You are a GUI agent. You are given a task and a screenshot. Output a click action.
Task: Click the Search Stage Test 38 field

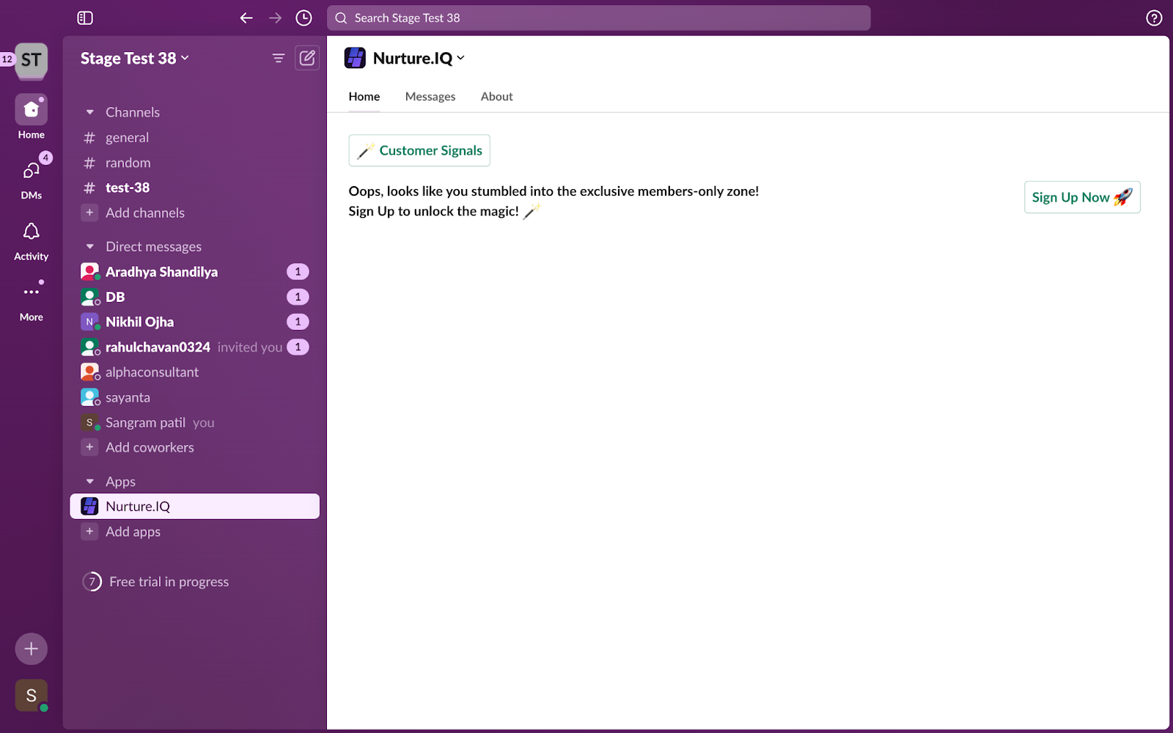coord(598,18)
